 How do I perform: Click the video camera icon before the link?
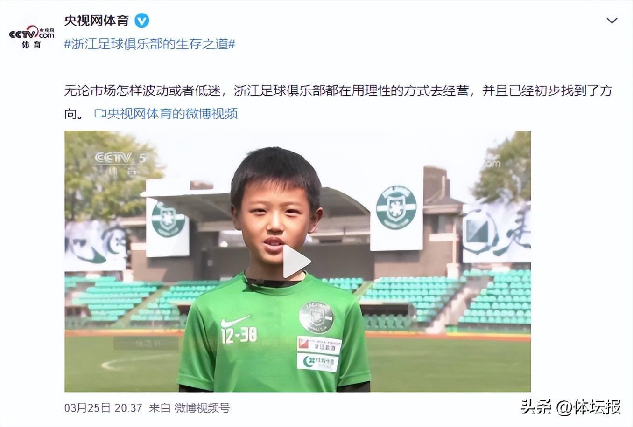pos(100,113)
